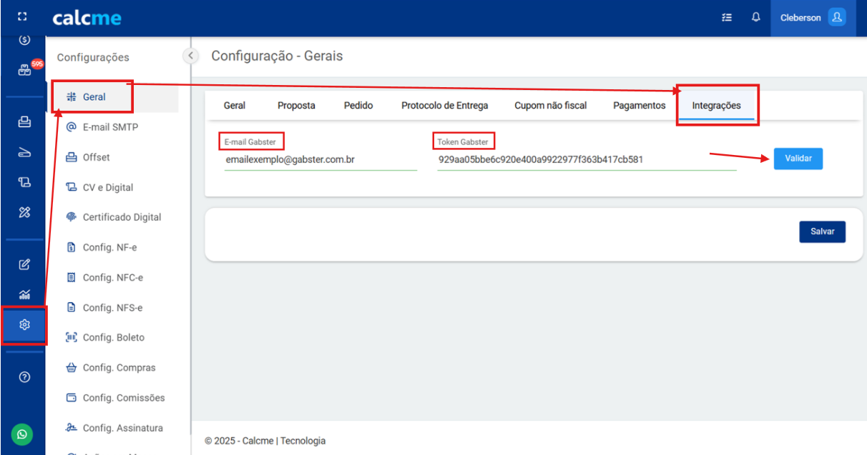Viewport: 867px width, 455px height.
Task: Open the help question mark icon
Action: click(24, 377)
